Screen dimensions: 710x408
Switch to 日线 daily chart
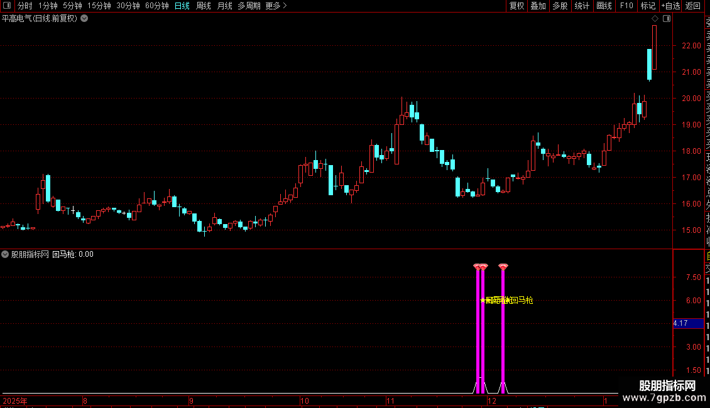(182, 6)
